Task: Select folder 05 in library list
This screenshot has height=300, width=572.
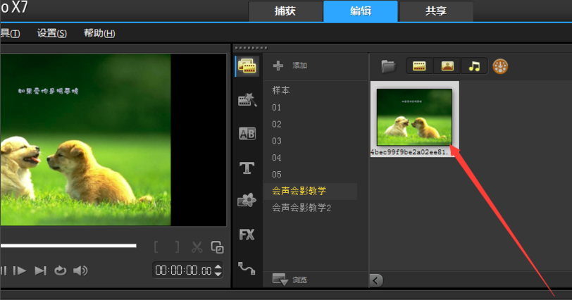Action: coord(277,175)
